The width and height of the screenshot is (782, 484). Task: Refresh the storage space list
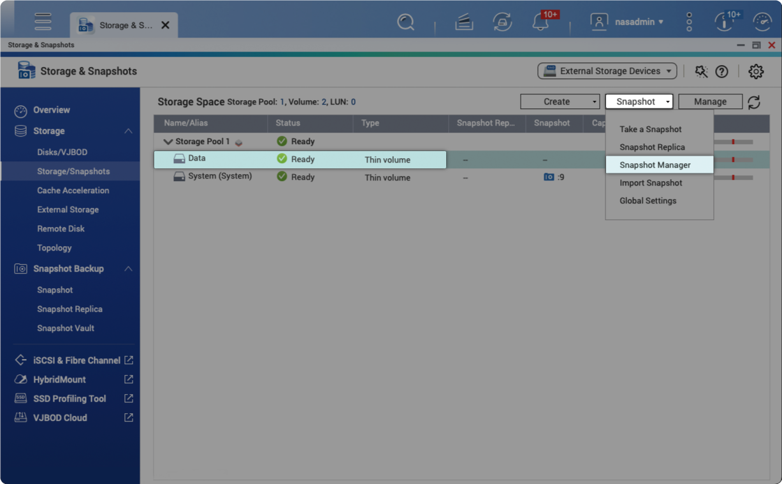754,102
